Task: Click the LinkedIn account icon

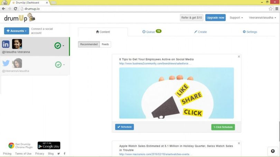Action: click(6, 44)
